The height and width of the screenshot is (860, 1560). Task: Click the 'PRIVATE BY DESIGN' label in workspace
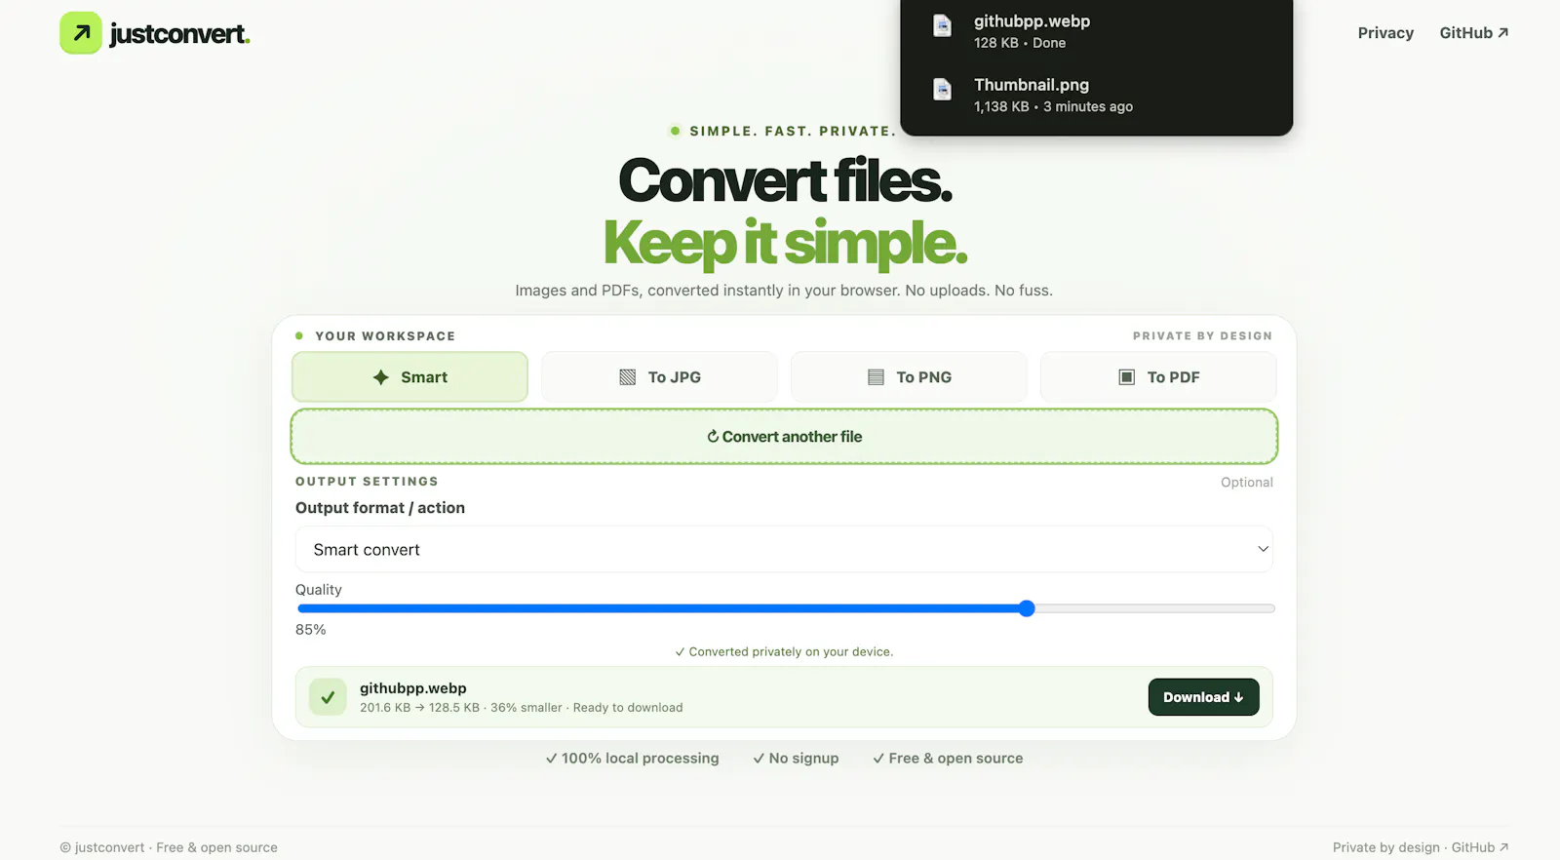pyautogui.click(x=1202, y=336)
